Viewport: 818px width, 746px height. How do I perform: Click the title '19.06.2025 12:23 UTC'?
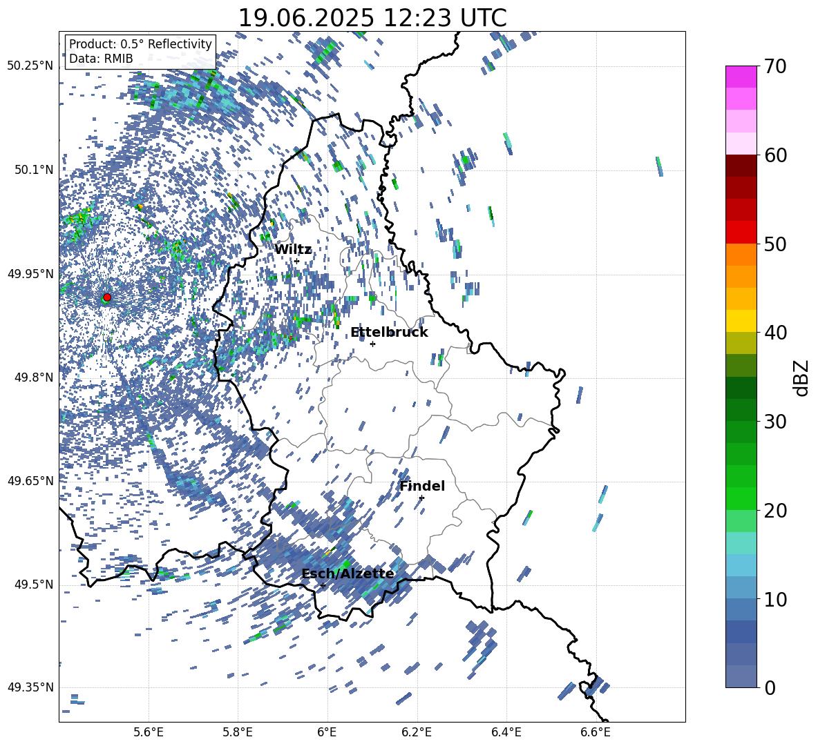tap(372, 18)
